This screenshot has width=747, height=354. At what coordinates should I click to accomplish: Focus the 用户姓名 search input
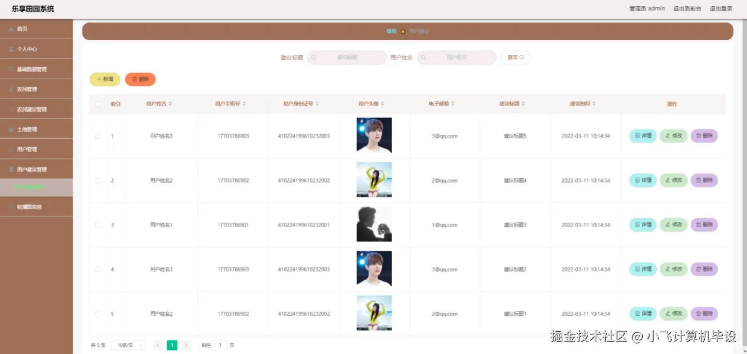point(457,58)
